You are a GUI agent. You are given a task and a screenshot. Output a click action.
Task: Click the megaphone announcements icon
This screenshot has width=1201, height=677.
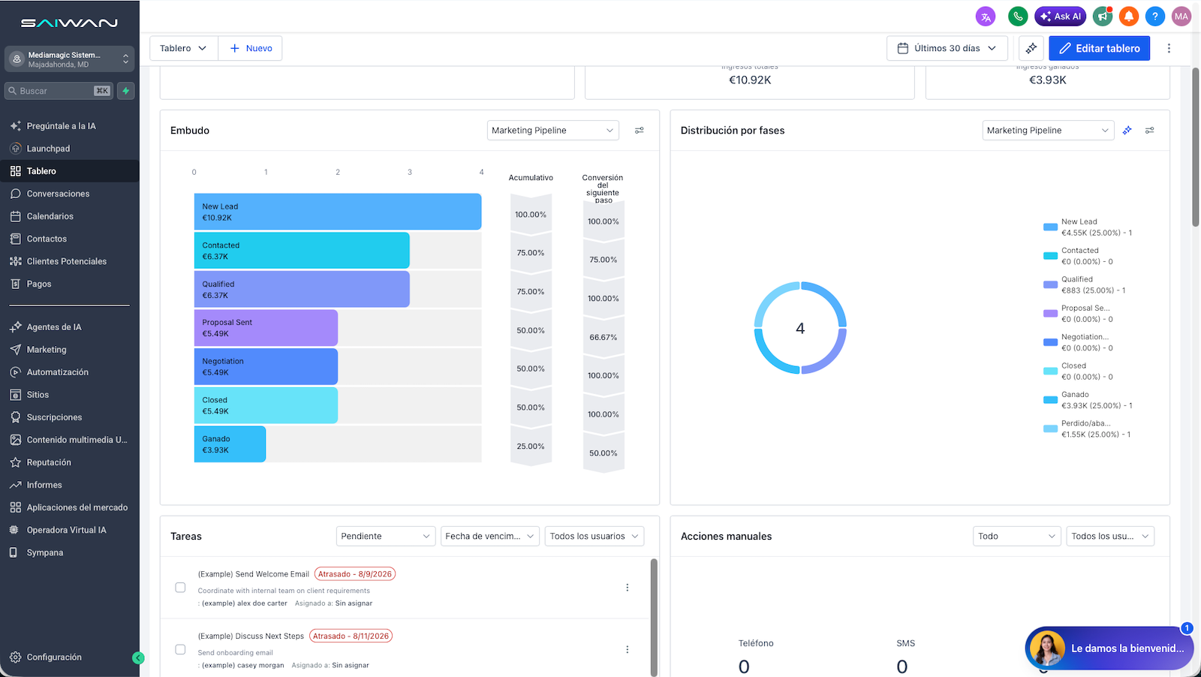[x=1103, y=17]
